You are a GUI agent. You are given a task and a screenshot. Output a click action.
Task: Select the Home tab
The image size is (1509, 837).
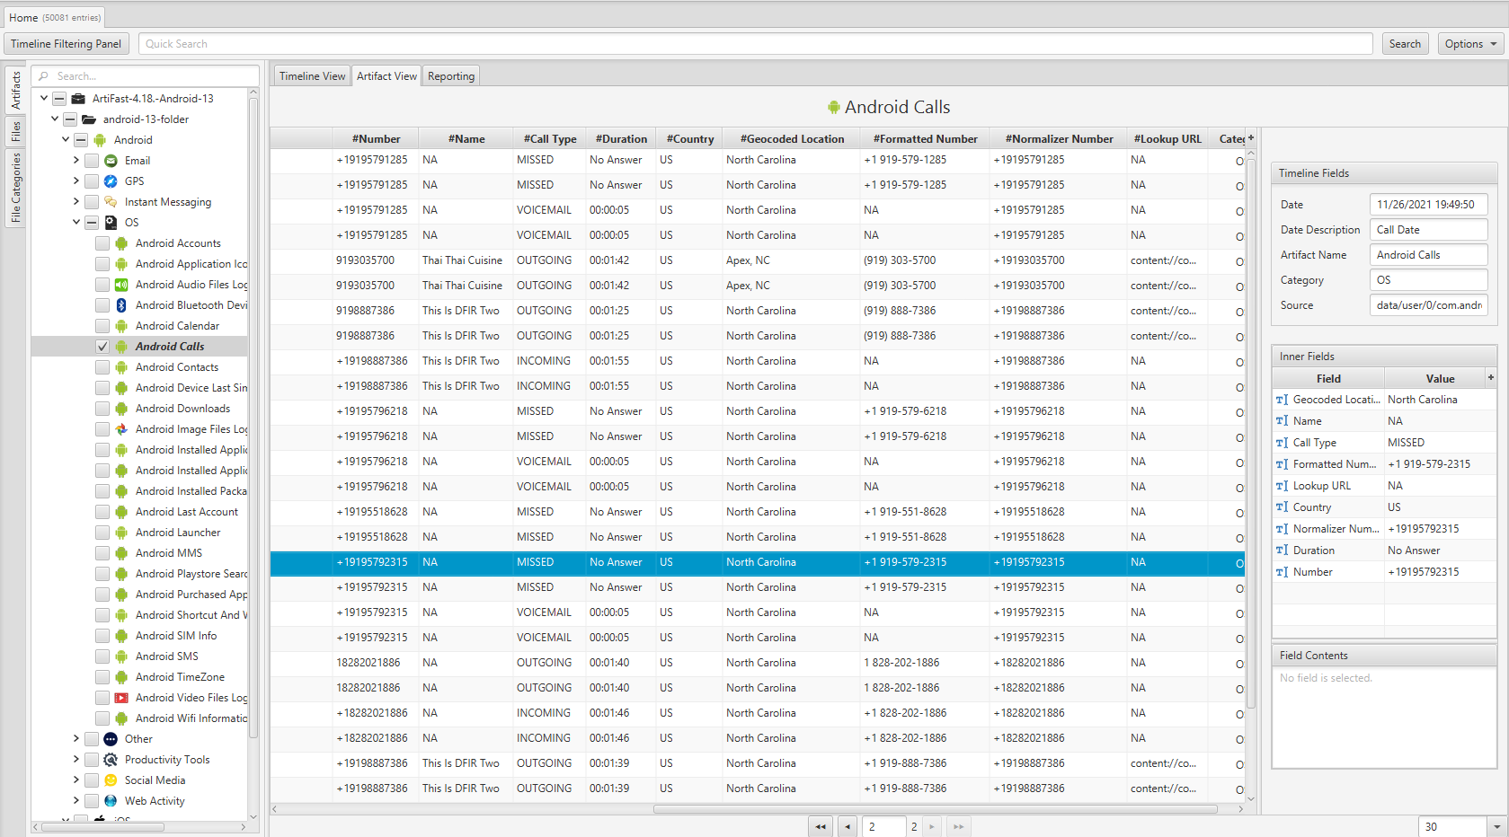pyautogui.click(x=54, y=17)
